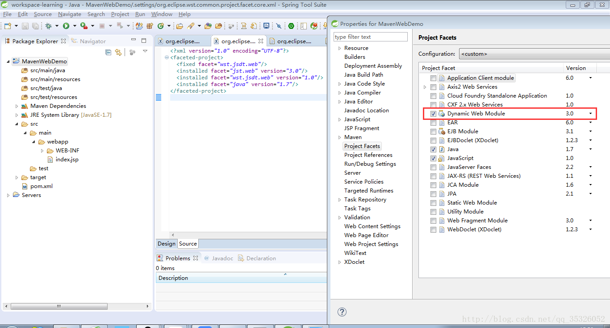
Task: Expand the Resource properties category
Action: click(339, 48)
